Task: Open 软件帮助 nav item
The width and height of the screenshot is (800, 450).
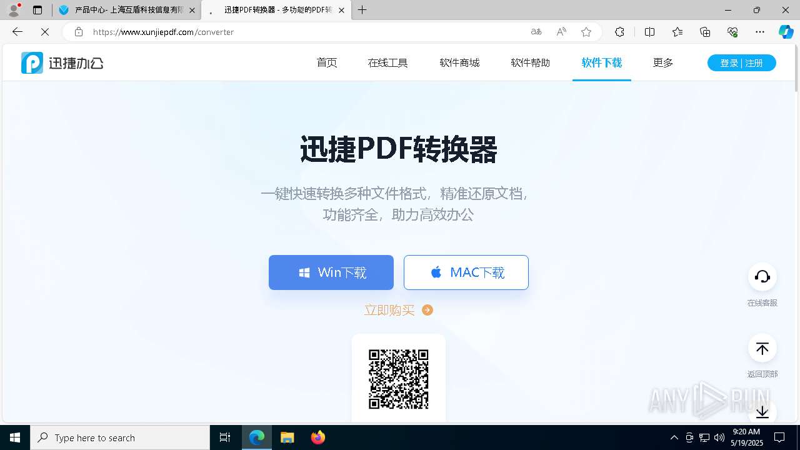Action: point(531,62)
